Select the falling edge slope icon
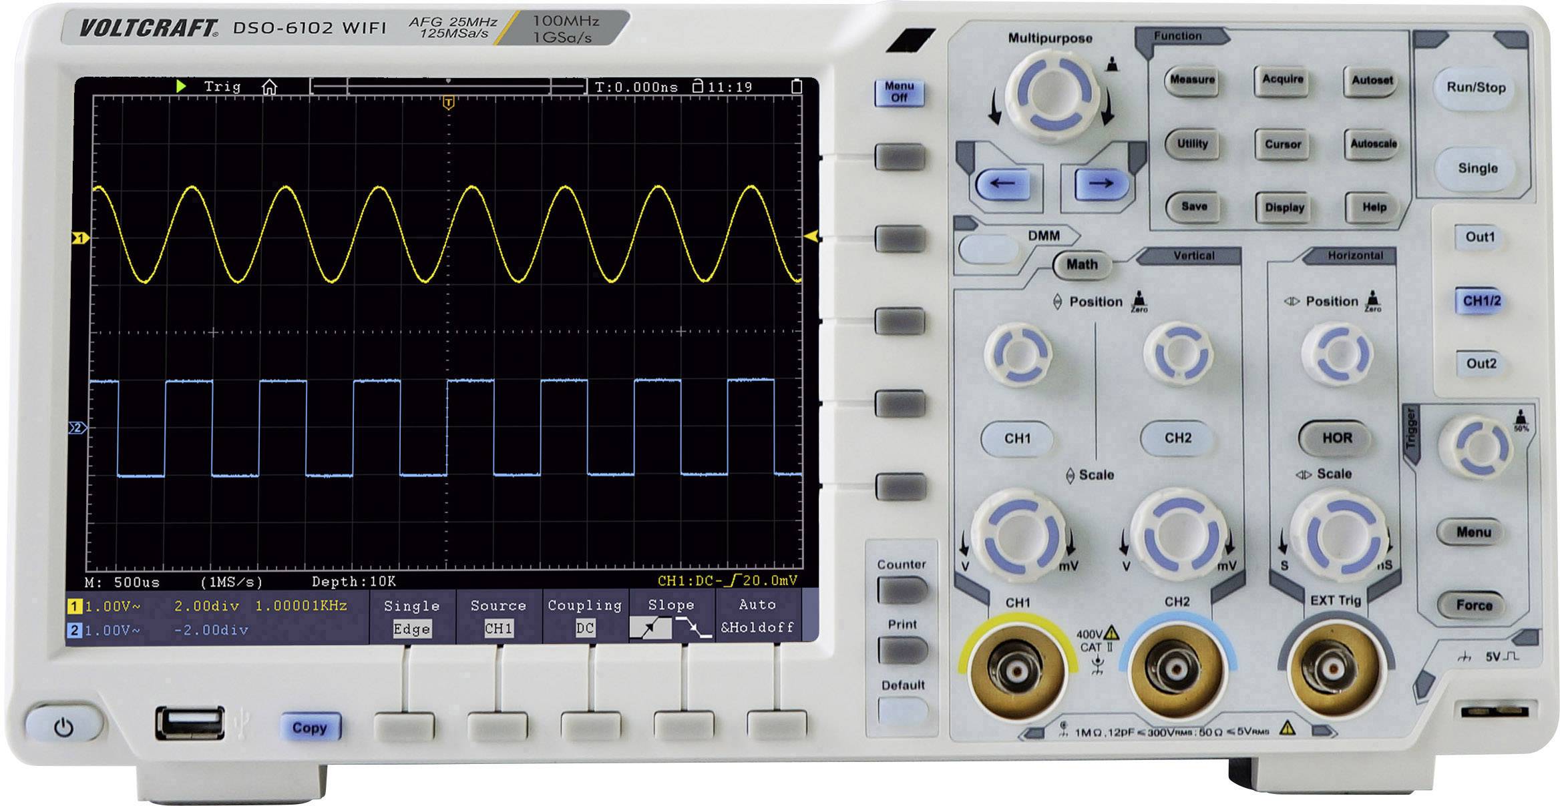The height and width of the screenshot is (806, 1560). 693,627
